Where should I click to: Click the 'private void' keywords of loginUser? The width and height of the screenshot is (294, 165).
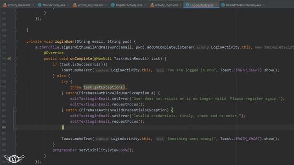(40, 42)
